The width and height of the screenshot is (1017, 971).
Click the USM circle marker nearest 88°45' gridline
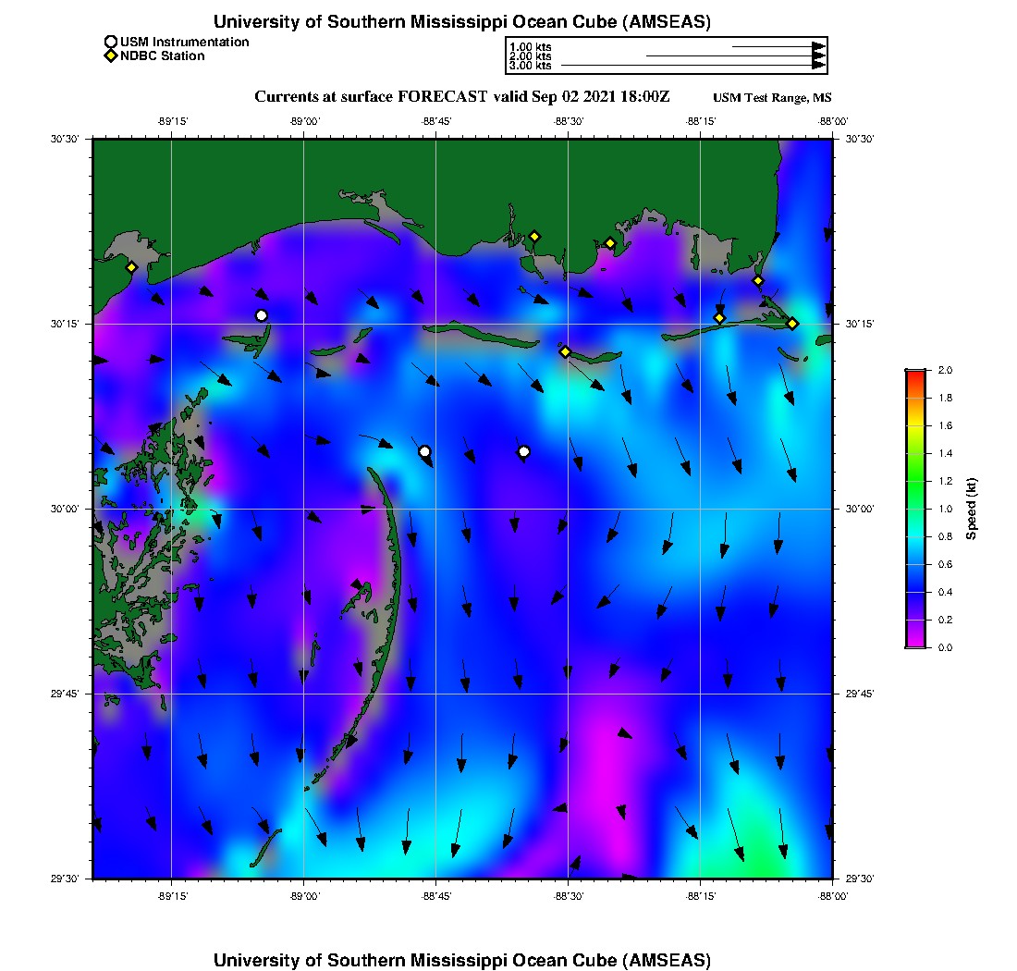pos(424,451)
